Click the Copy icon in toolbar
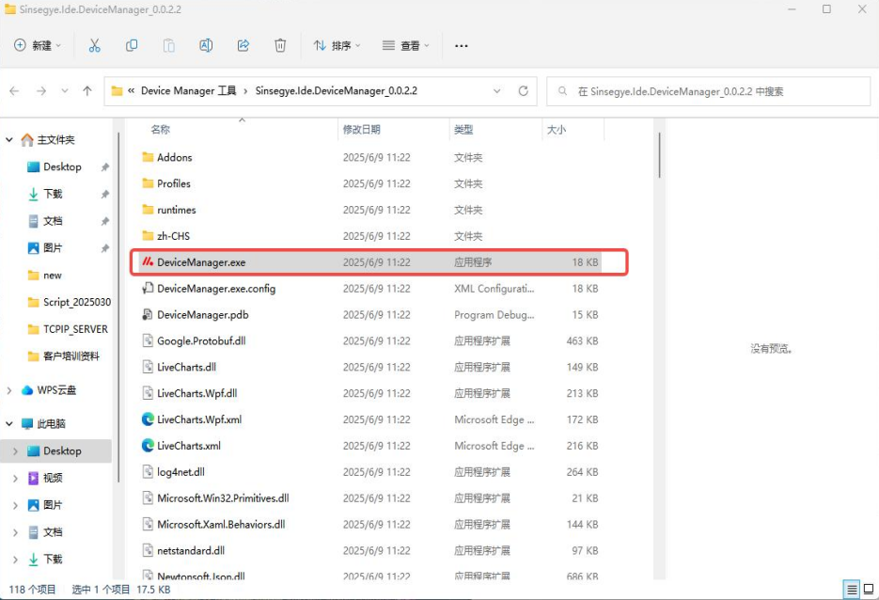879x600 pixels. pyautogui.click(x=132, y=45)
